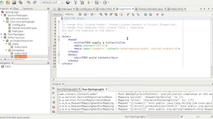
Task: Go to Previous Bookmark icon
Action: pyautogui.click(x=128, y=14)
